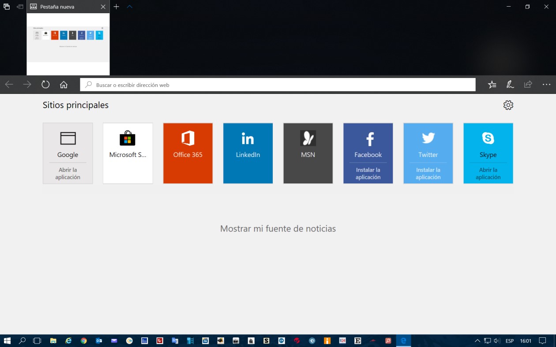Share this page icon
The width and height of the screenshot is (556, 347).
tap(528, 85)
